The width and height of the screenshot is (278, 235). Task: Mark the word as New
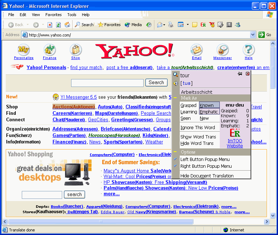[x=204, y=118]
